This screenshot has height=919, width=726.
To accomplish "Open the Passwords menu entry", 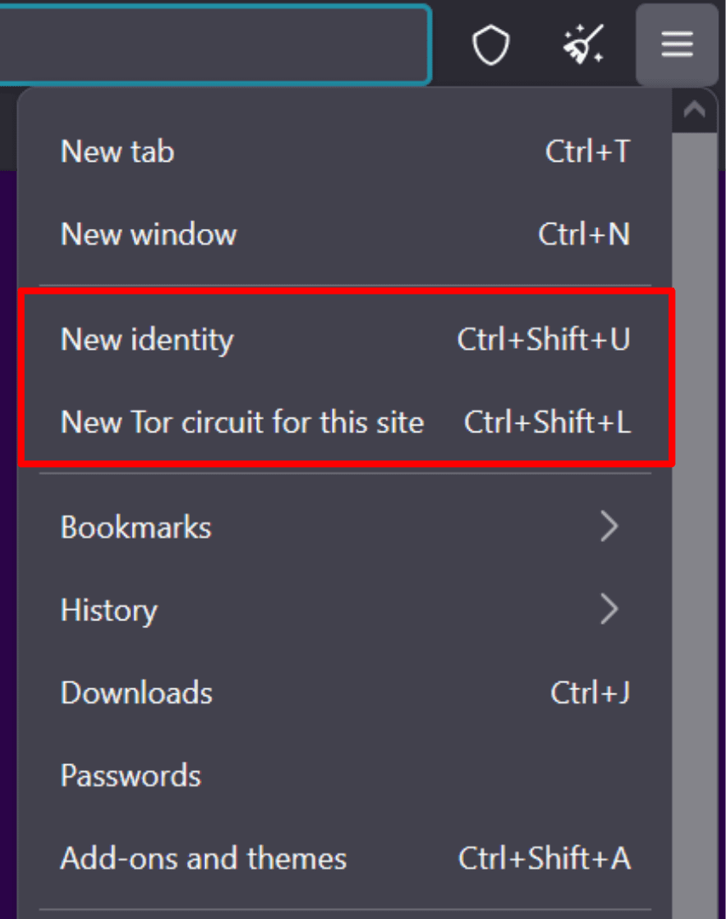I will [x=131, y=775].
